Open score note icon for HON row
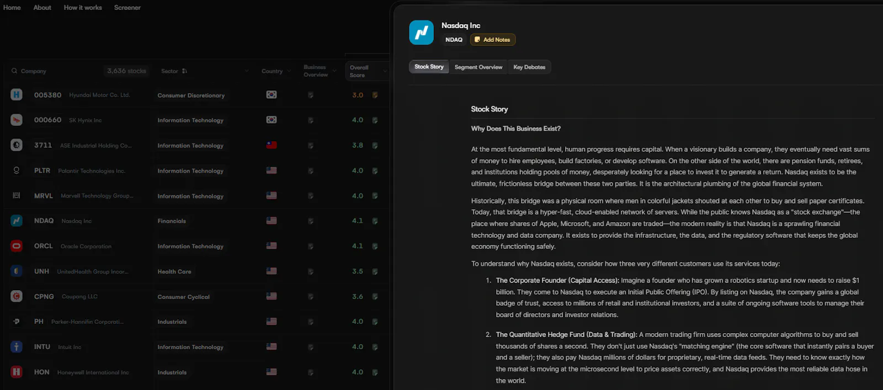Image resolution: width=883 pixels, height=390 pixels. tap(375, 372)
